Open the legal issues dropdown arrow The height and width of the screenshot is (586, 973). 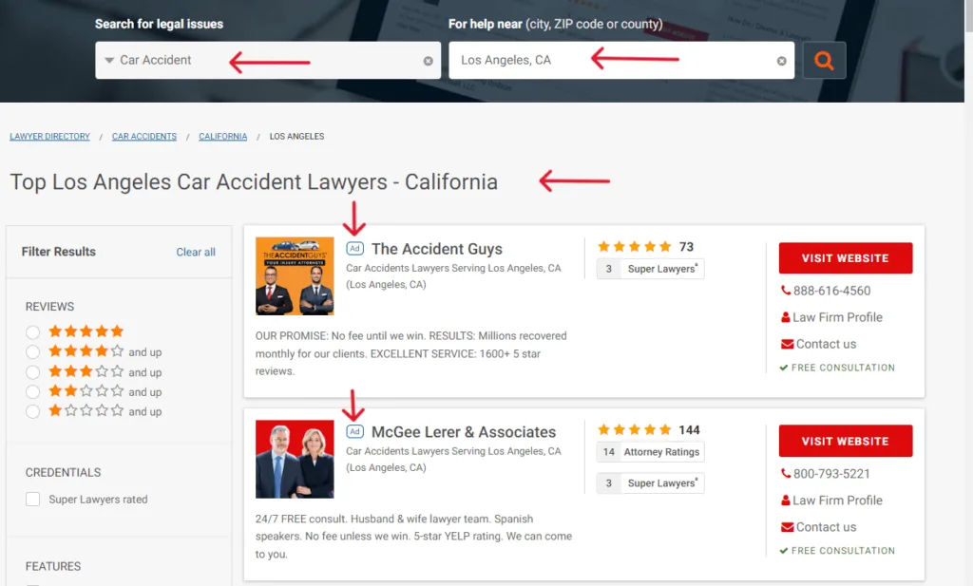(109, 60)
